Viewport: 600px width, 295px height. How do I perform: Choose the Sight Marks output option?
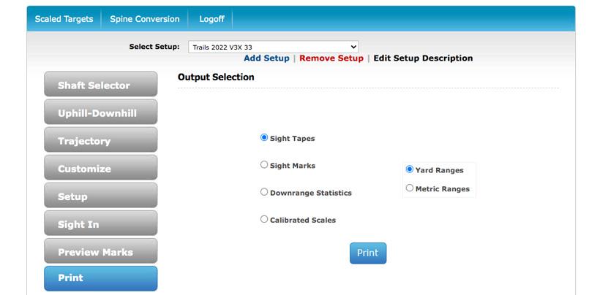[x=264, y=165]
